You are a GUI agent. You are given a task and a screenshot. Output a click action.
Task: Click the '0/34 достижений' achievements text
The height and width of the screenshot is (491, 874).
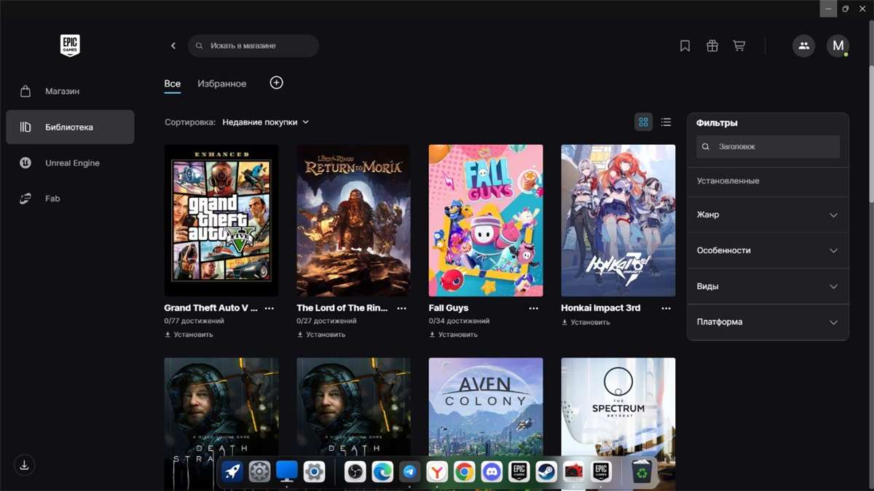[459, 321]
